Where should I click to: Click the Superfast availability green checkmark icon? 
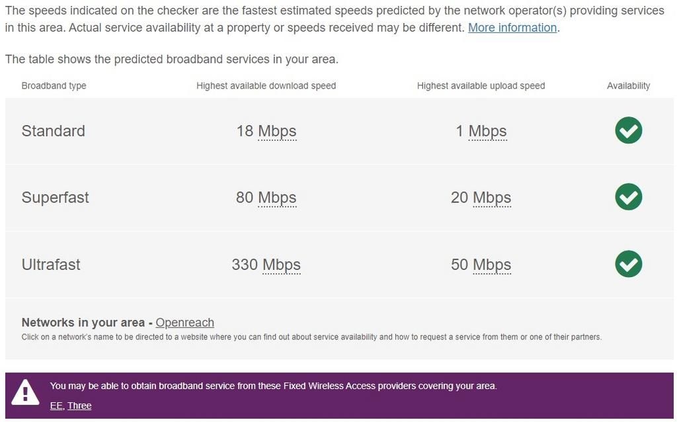point(628,197)
